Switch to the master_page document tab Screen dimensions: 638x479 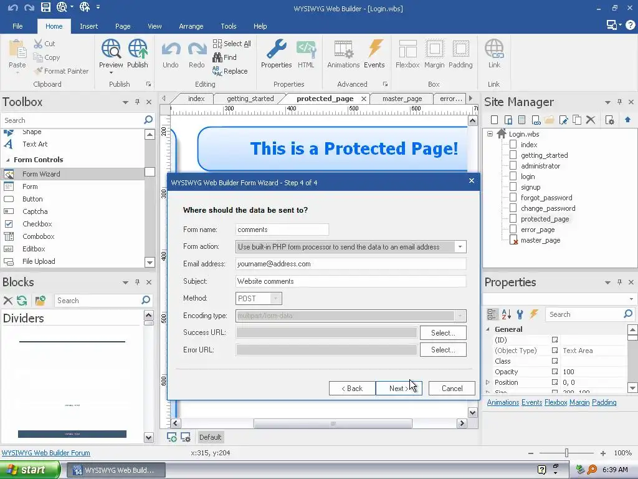[x=402, y=99]
